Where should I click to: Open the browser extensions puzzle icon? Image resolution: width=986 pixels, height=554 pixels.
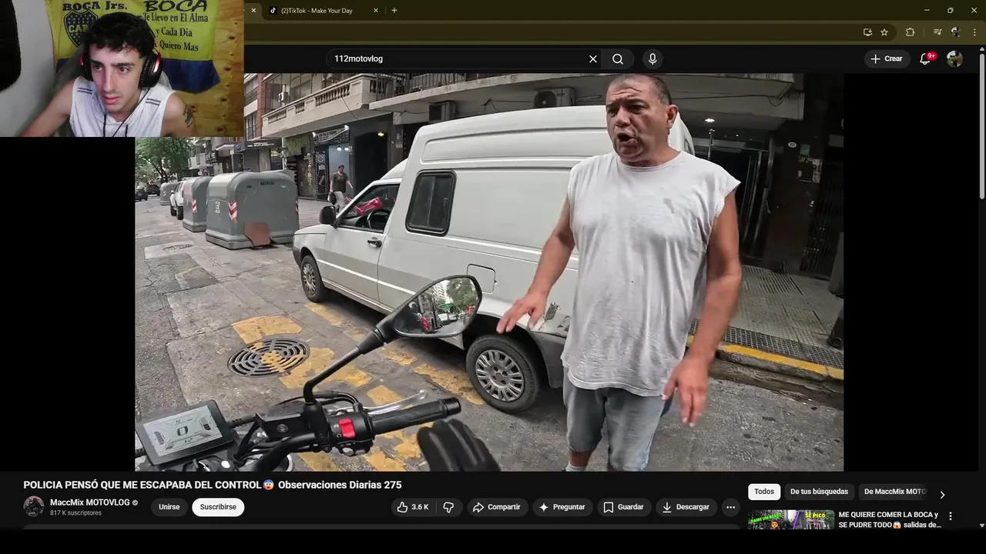click(910, 32)
